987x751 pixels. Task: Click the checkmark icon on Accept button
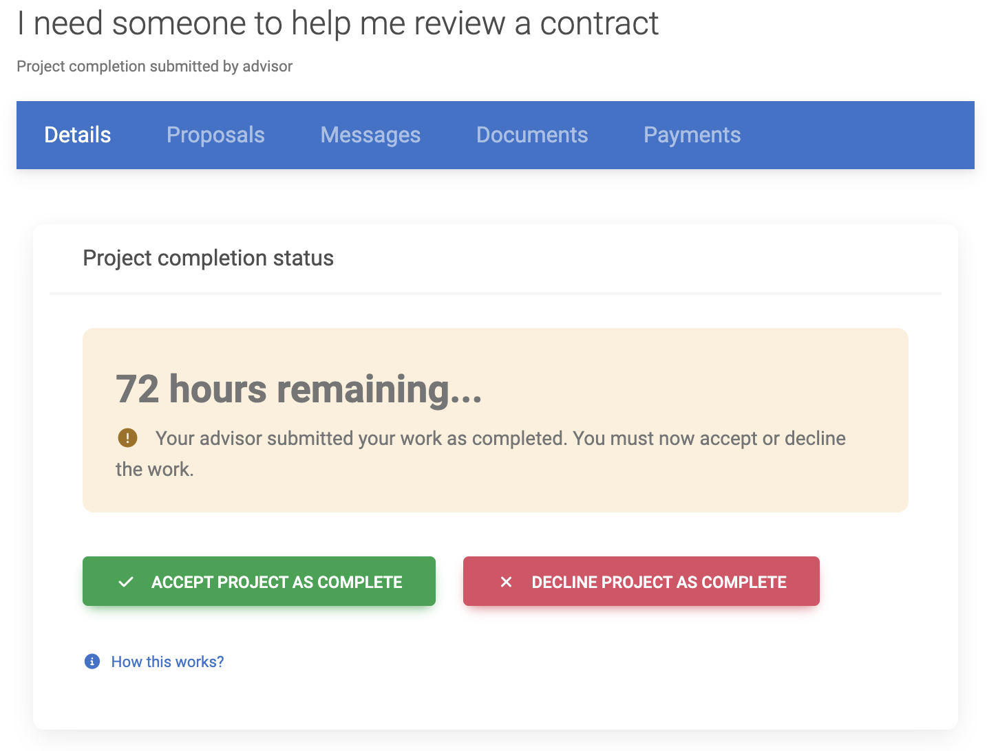(x=126, y=582)
